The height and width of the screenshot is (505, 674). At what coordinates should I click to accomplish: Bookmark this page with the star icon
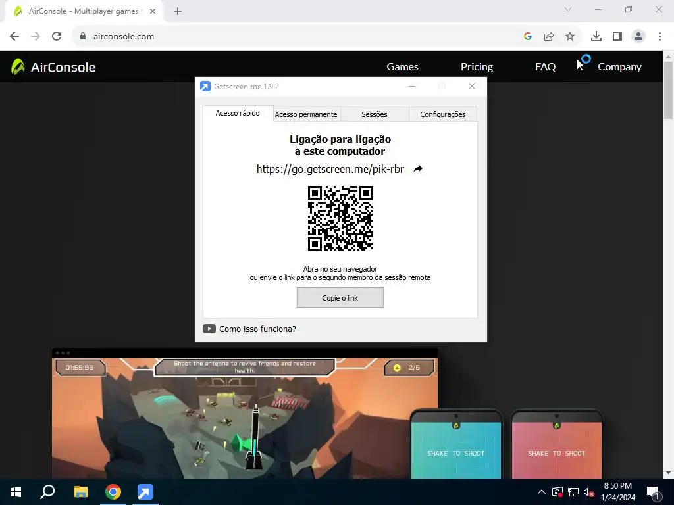pos(570,37)
